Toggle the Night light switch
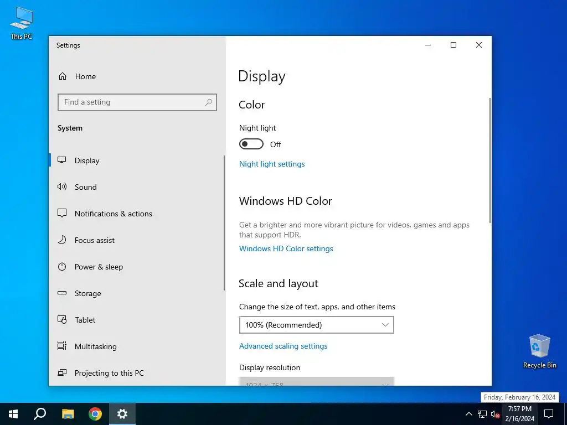Image resolution: width=567 pixels, height=425 pixels. click(251, 144)
